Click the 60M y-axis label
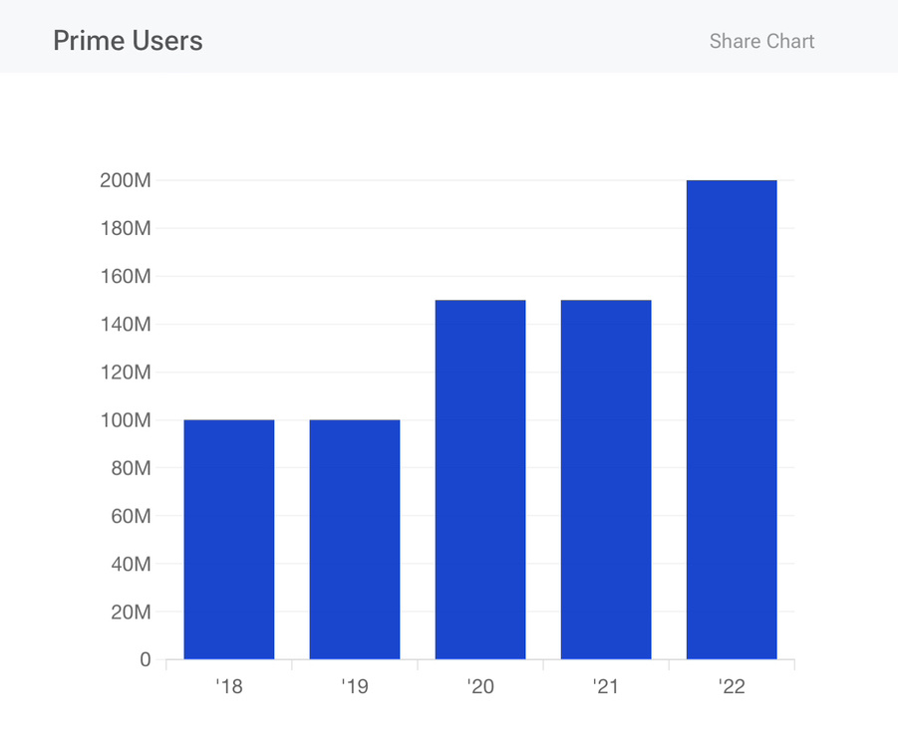 click(130, 516)
